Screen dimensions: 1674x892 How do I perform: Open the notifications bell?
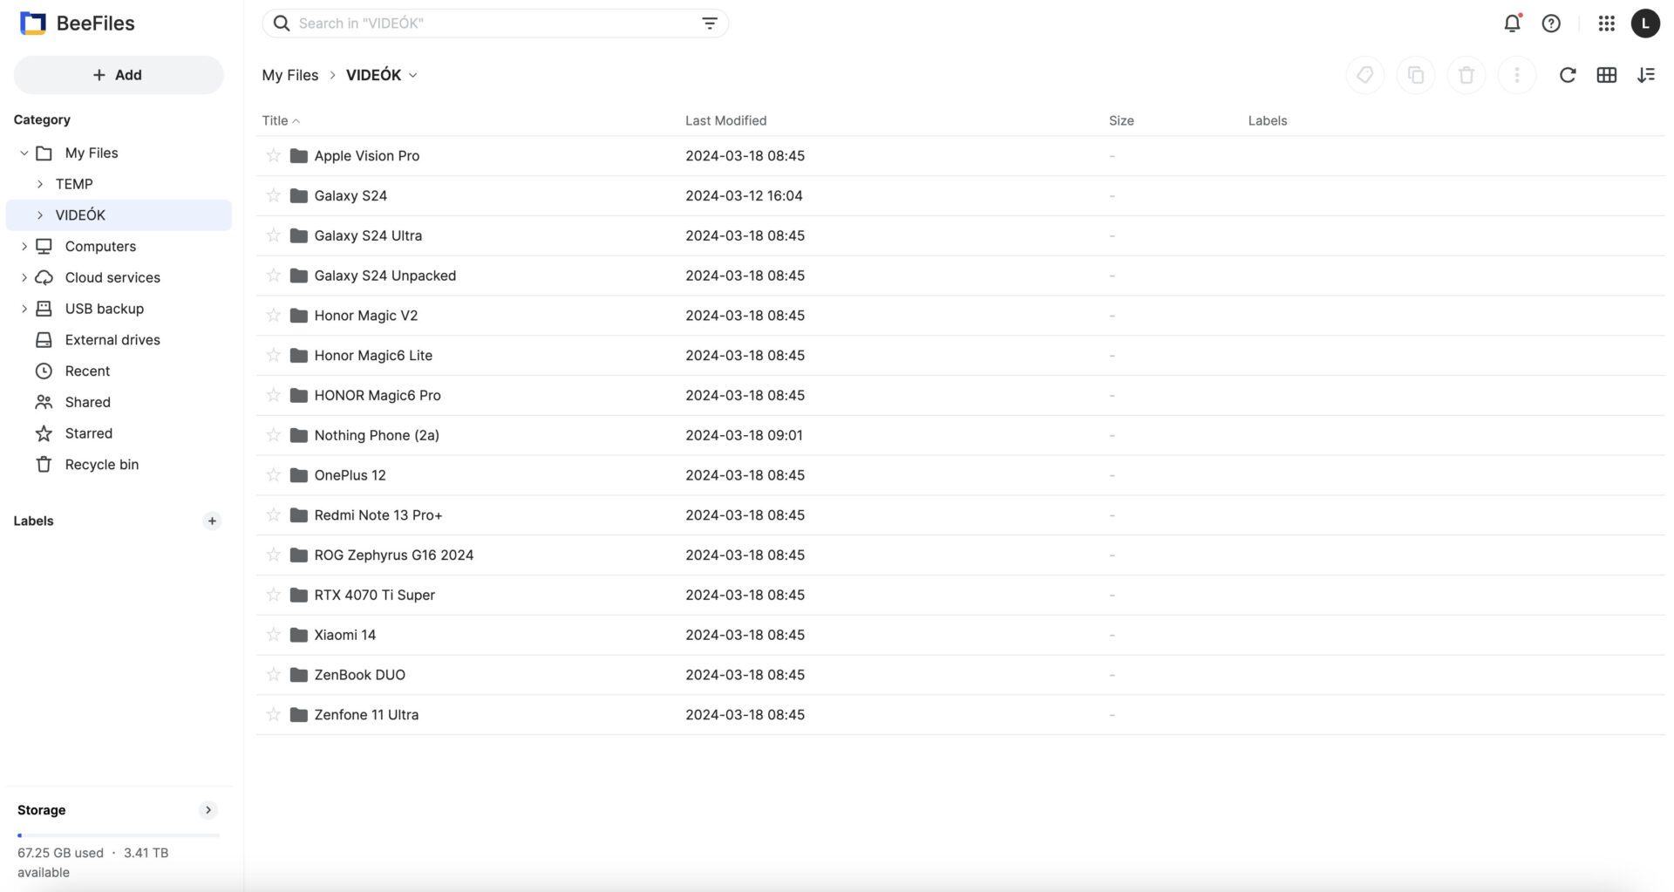(x=1512, y=24)
